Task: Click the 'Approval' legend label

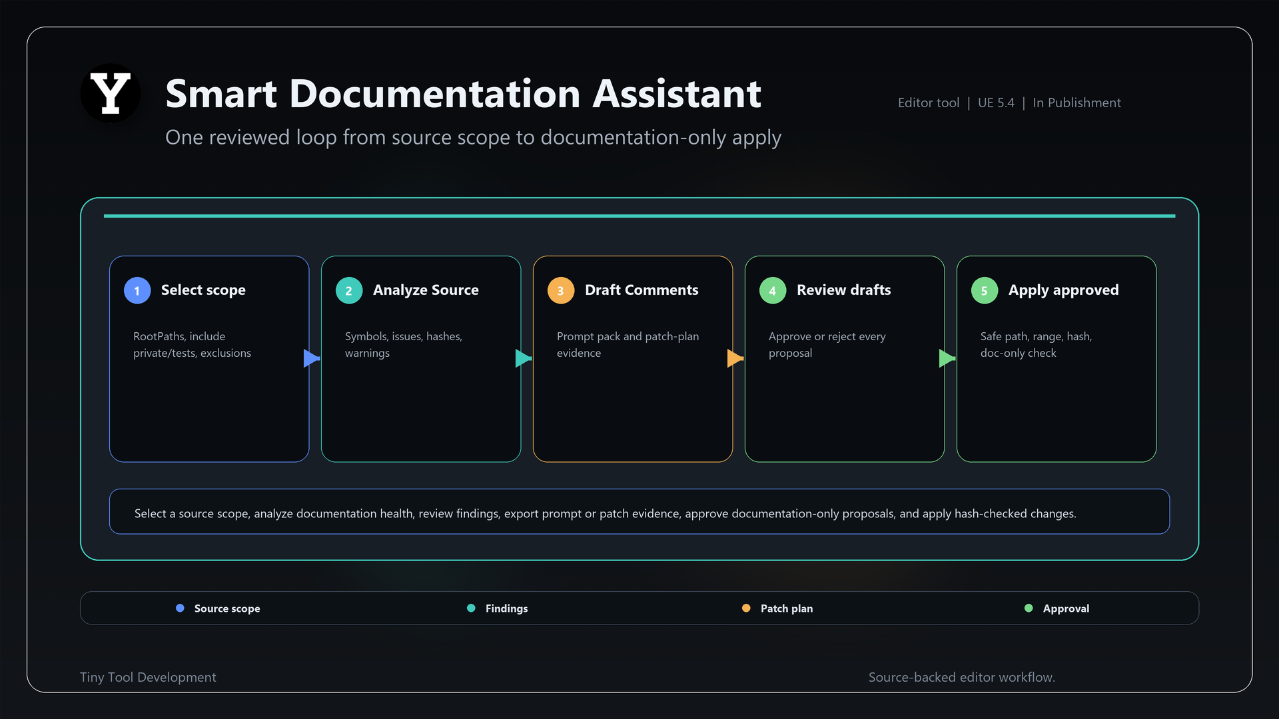Action: click(x=1066, y=608)
